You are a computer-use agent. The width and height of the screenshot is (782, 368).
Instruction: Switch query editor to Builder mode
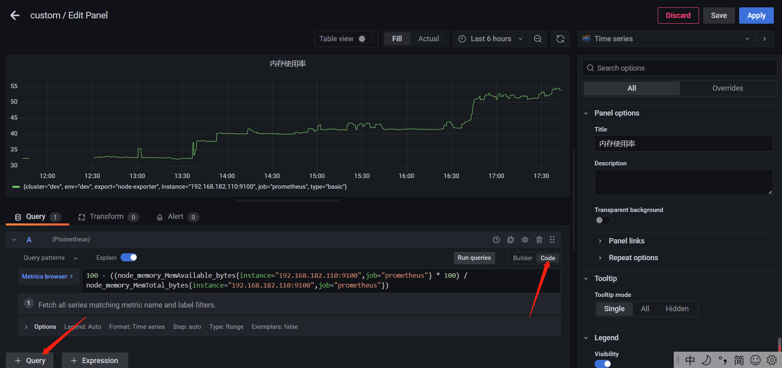click(523, 258)
